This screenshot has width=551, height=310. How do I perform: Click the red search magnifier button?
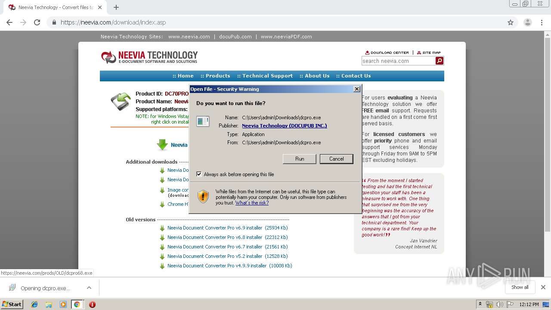440,61
